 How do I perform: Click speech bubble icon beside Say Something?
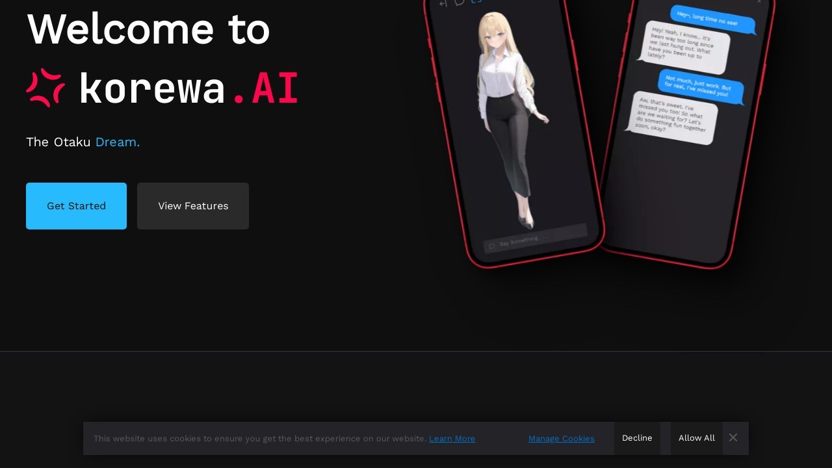click(x=492, y=246)
